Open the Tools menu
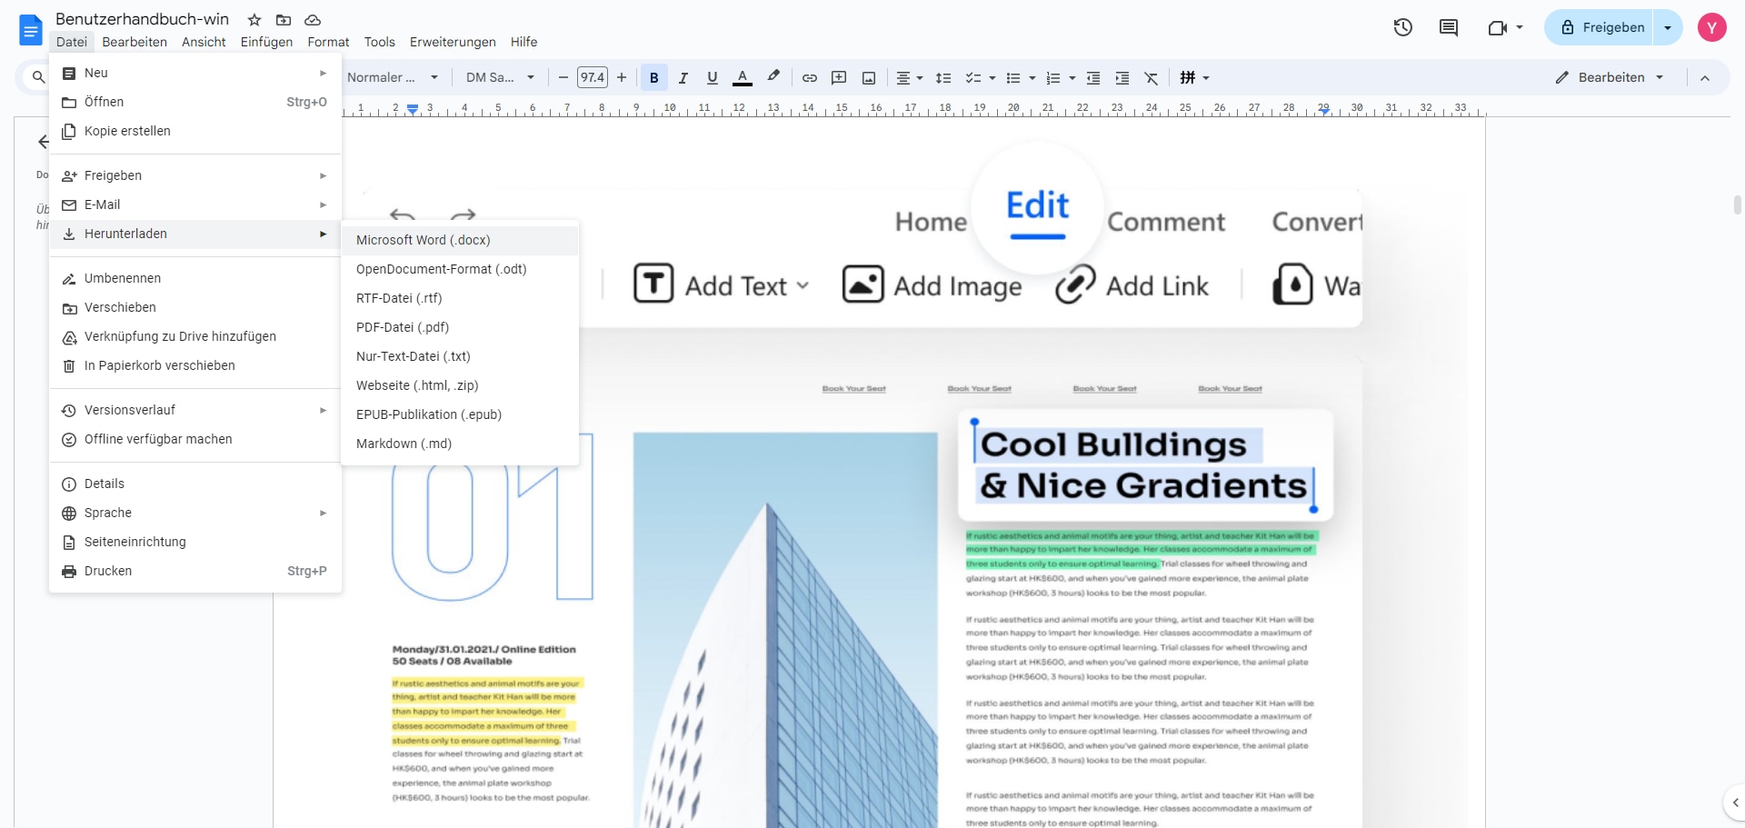 tap(380, 42)
